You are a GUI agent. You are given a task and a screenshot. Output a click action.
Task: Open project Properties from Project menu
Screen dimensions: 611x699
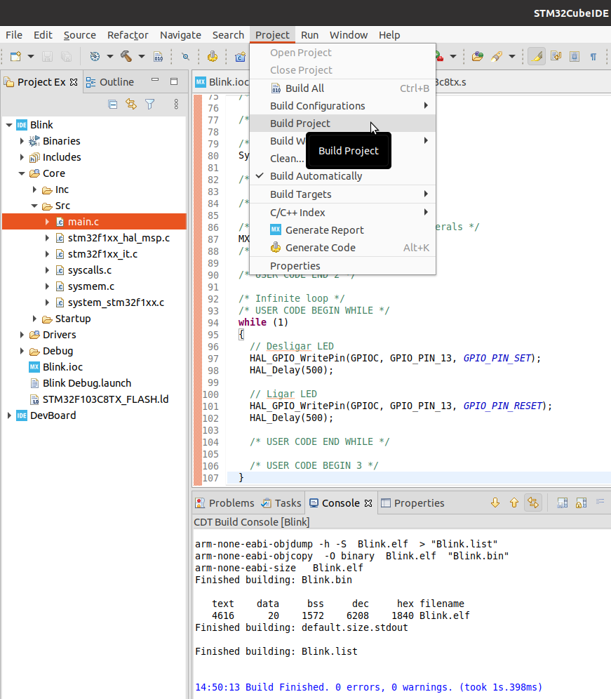coord(343,266)
